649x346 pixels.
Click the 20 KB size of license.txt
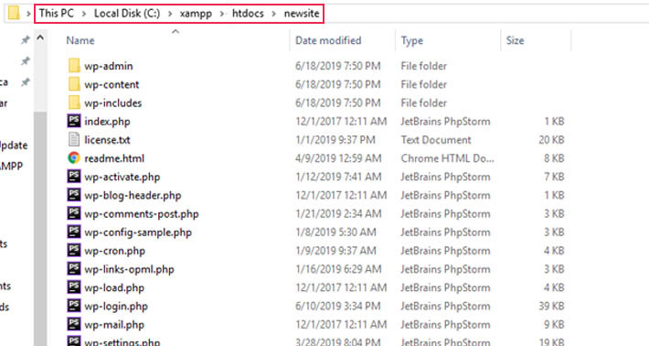click(551, 140)
